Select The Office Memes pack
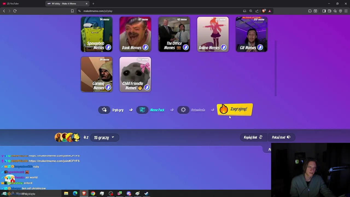The width and height of the screenshot is (350, 197). [x=174, y=34]
